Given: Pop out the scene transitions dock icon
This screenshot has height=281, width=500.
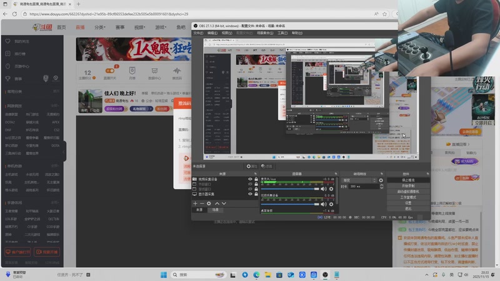Looking at the screenshot, I should click(x=382, y=174).
